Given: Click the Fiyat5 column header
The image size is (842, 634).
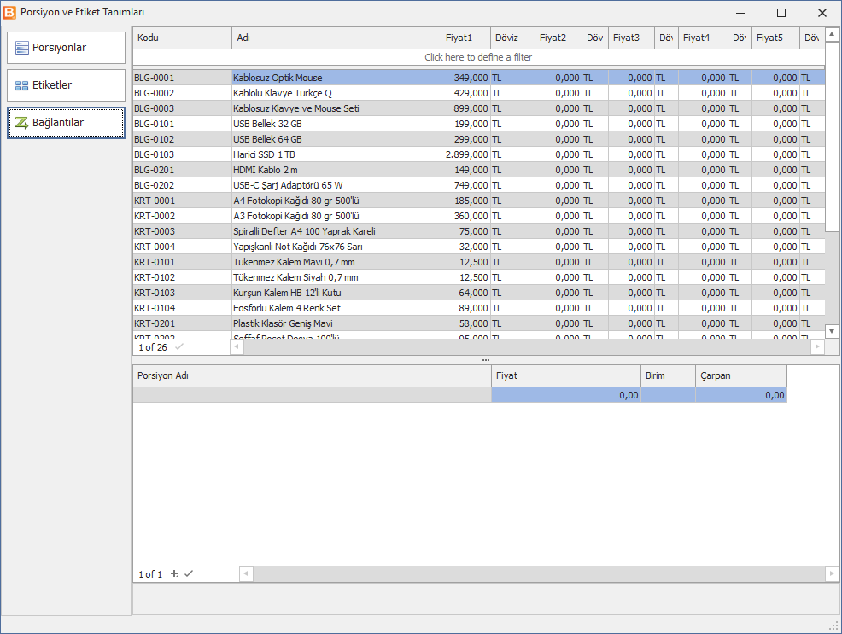Looking at the screenshot, I should (776, 38).
